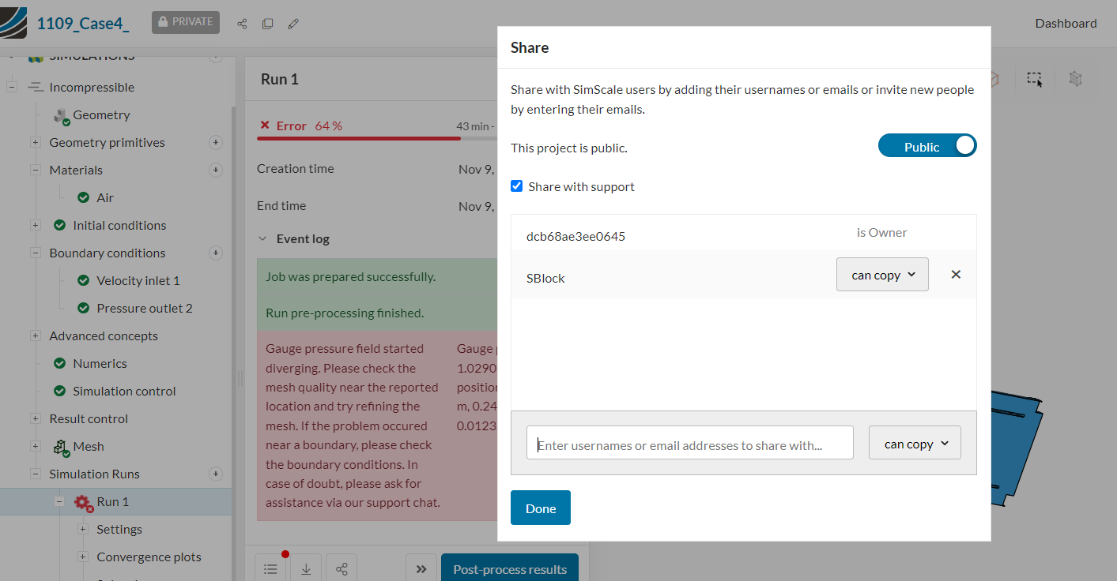This screenshot has width=1117, height=581.
Task: Remove SBlock from the share list
Action: click(x=956, y=275)
